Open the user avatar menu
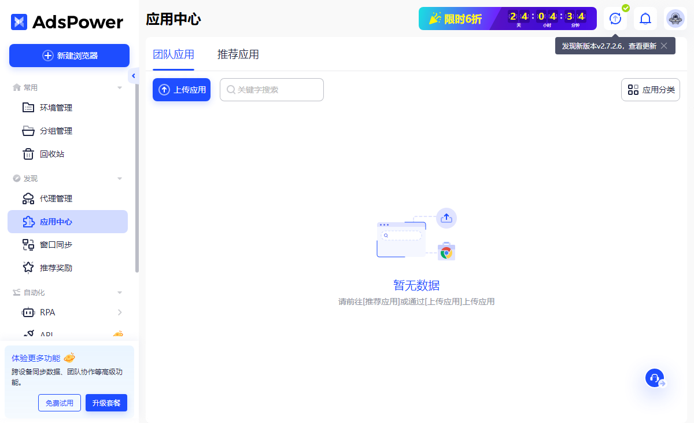694x423 pixels. tap(675, 19)
